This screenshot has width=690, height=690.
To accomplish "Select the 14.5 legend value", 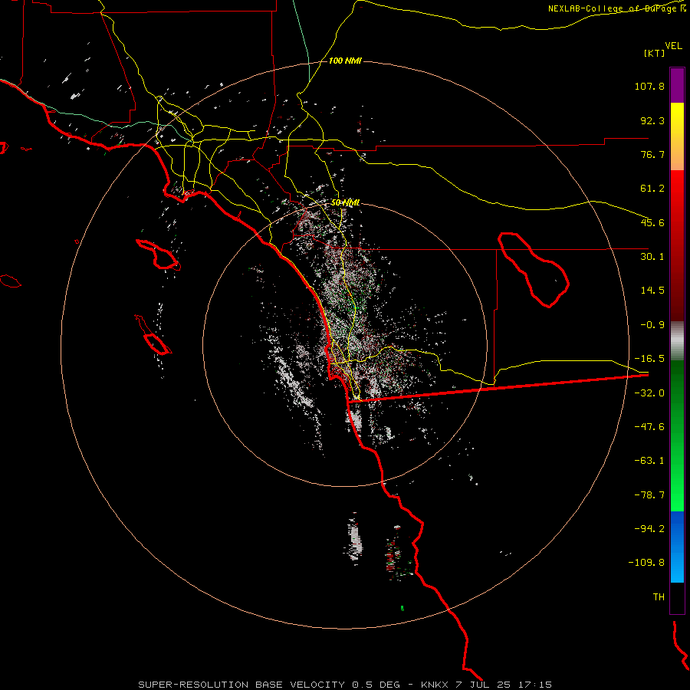I will click(652, 291).
